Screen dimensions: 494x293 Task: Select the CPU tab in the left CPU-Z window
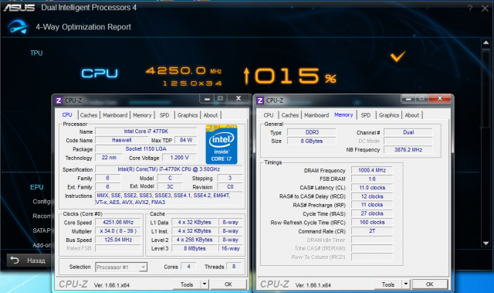pos(67,114)
